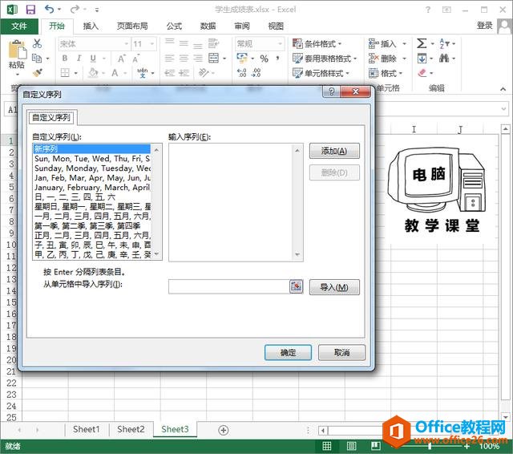Click the Cut scissors icon
This screenshot has height=454, width=513.
click(x=37, y=43)
